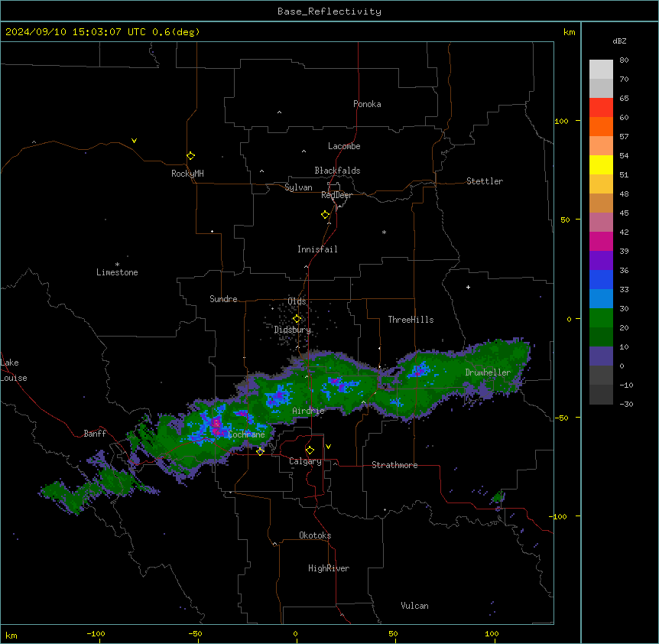Click the RockyMH town label

[x=187, y=174]
